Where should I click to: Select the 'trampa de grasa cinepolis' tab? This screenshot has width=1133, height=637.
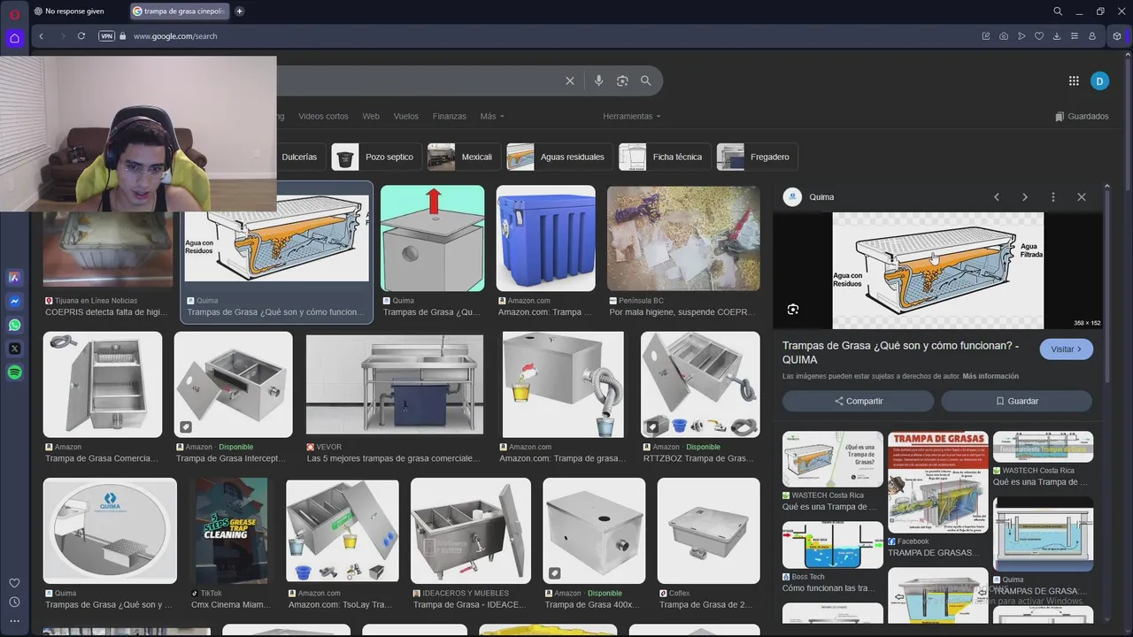click(180, 12)
